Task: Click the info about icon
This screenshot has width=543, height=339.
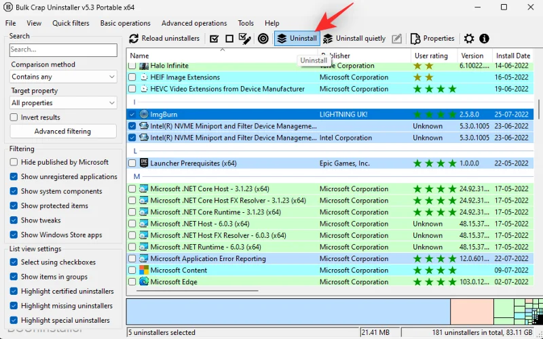Action: point(484,39)
